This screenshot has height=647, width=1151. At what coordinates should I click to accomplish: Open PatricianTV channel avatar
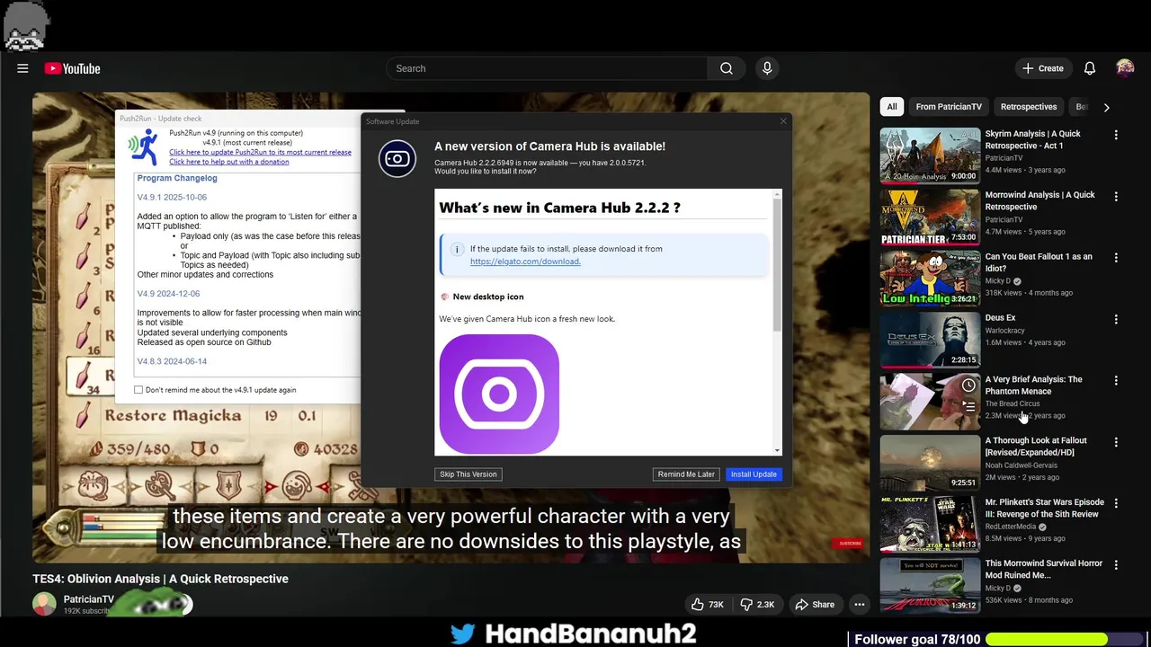[x=44, y=605]
